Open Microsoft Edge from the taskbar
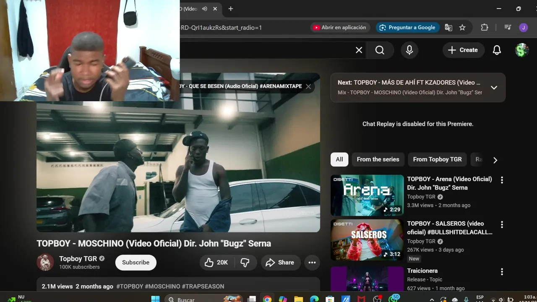This screenshot has width=537, height=302. click(x=314, y=299)
